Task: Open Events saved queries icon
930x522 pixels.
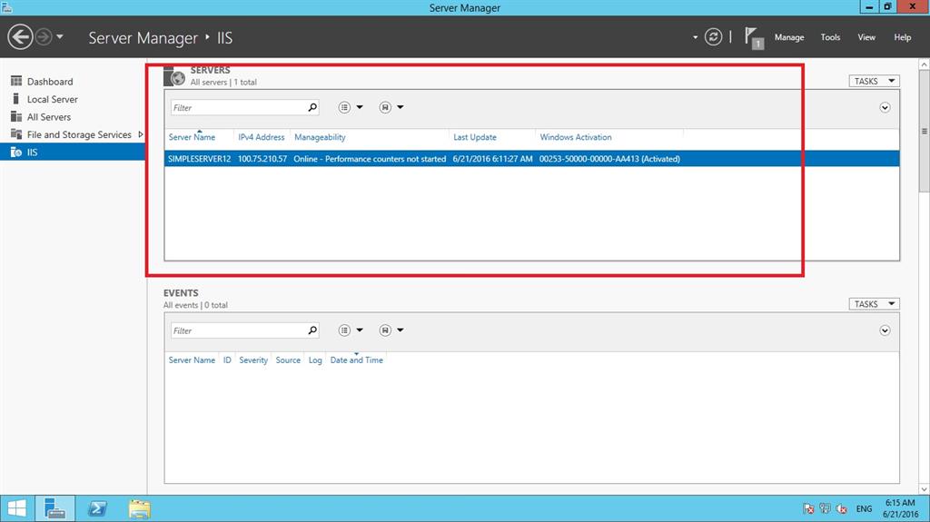Action: pos(385,330)
